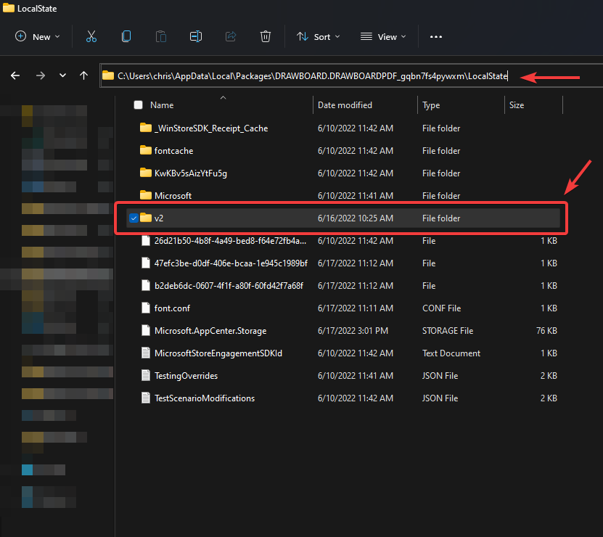Click the 26d21b50 file icon
The width and height of the screenshot is (603, 537).
[x=145, y=240]
